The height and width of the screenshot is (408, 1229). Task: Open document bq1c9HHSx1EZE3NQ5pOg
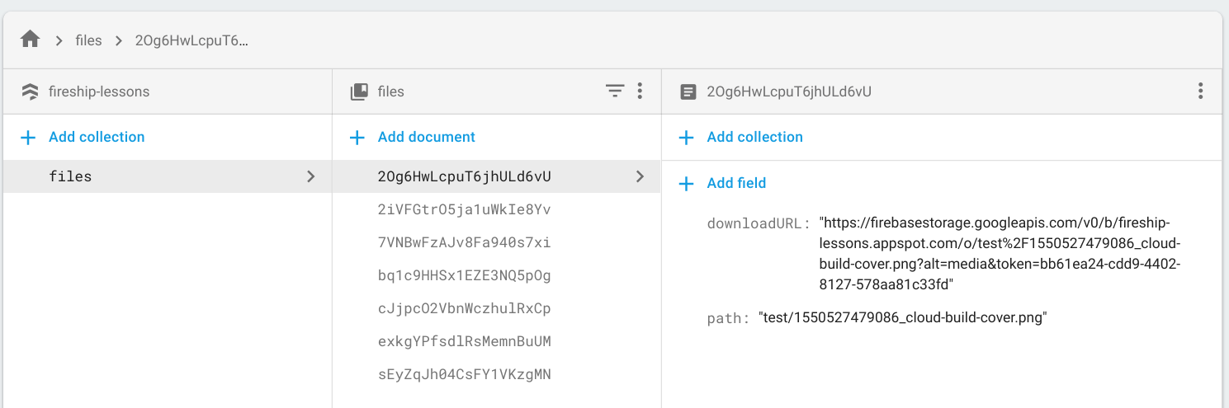464,275
